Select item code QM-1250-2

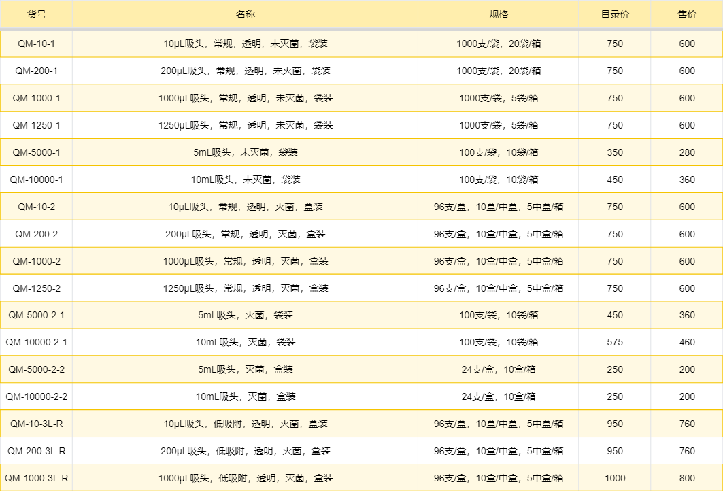[x=37, y=288]
